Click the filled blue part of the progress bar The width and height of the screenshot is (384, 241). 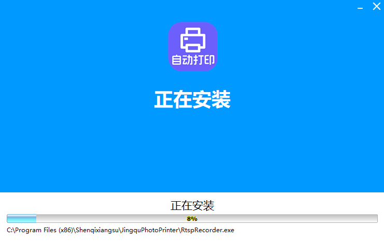coord(22,219)
